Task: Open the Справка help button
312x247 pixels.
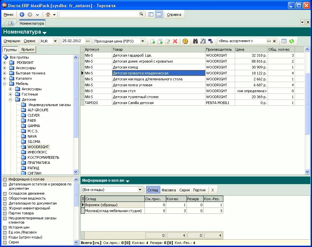Action: [174, 14]
